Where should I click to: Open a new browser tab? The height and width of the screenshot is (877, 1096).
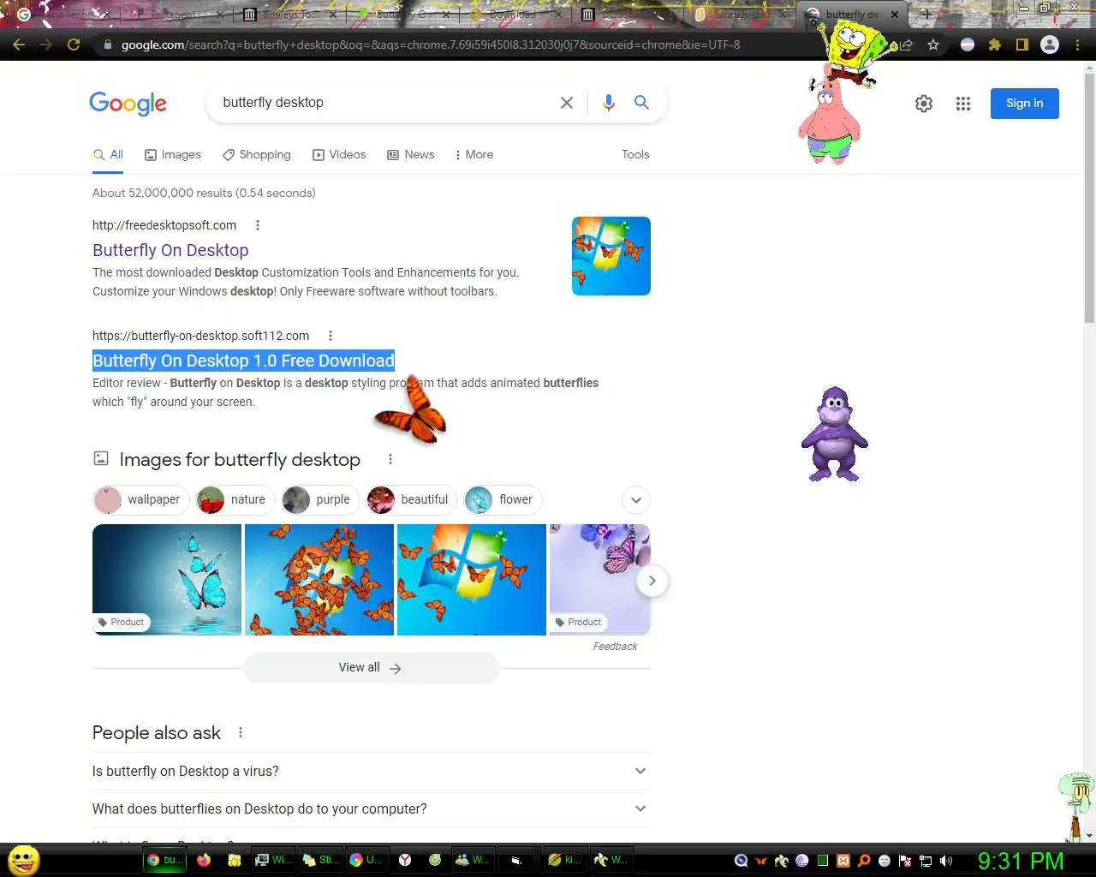coord(926,15)
